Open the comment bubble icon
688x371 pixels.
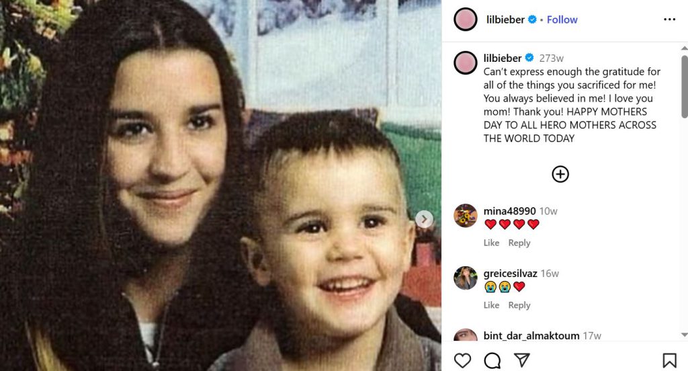492,360
